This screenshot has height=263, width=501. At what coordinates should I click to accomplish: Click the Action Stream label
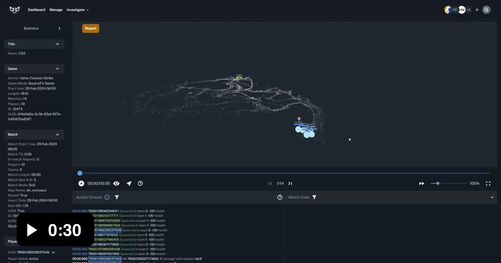click(89, 197)
